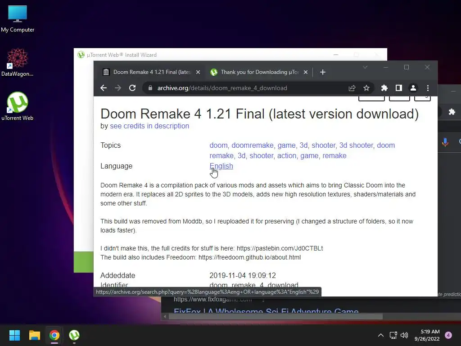Show hidden system tray icons
Image resolution: width=461 pixels, height=346 pixels.
(381, 335)
